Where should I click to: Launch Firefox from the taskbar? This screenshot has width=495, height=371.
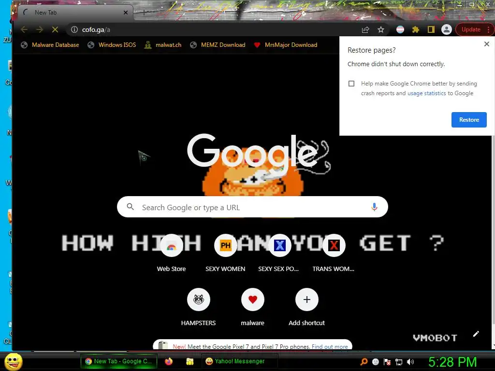click(169, 361)
